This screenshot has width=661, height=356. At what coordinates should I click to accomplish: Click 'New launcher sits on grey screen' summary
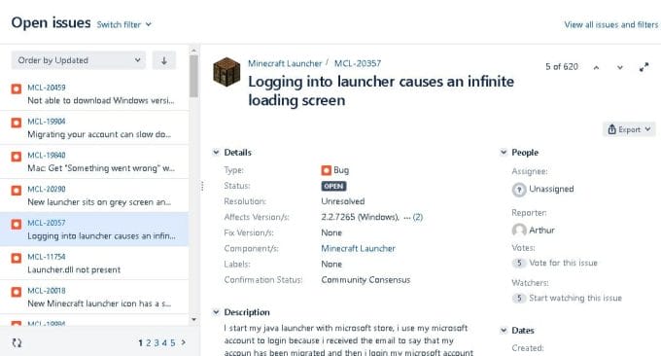click(x=99, y=202)
